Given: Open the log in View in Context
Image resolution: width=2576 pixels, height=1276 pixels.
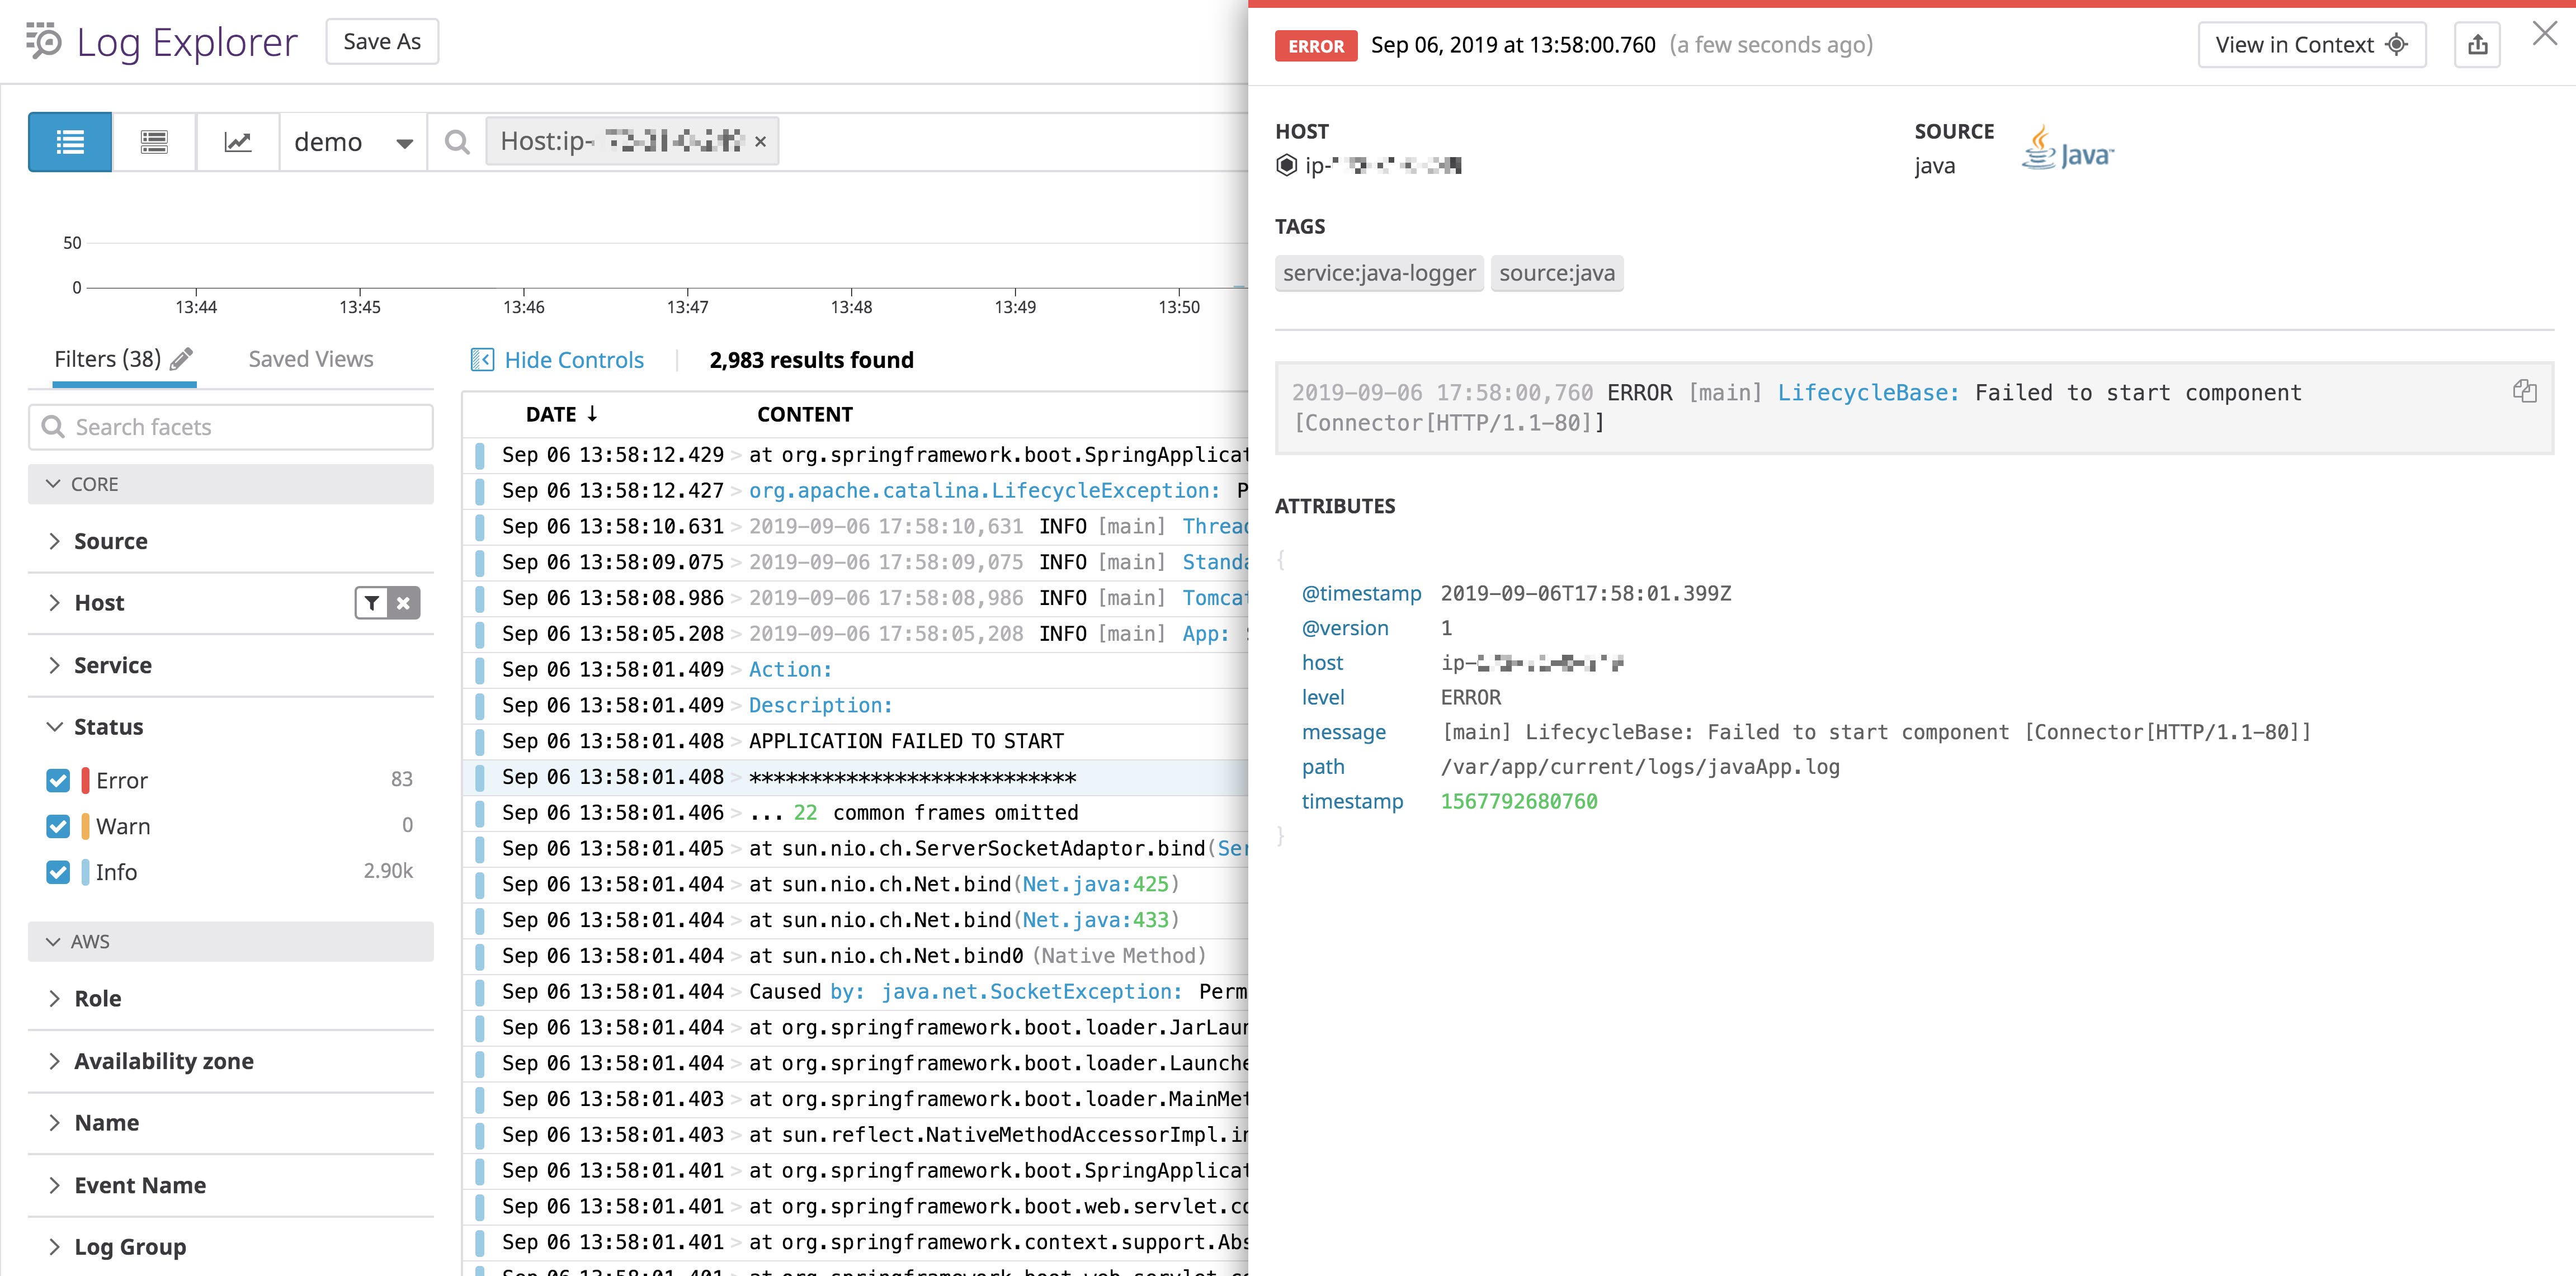Looking at the screenshot, I should pos(2311,44).
